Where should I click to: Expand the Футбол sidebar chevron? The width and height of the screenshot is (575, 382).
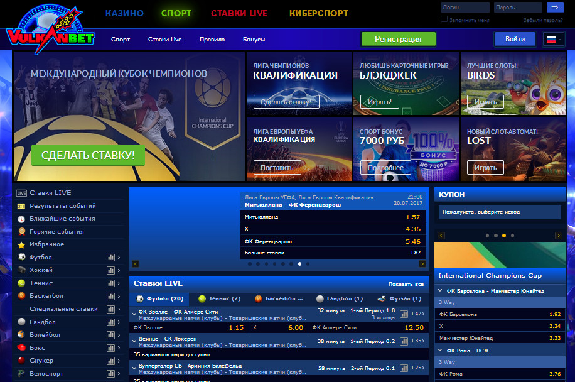click(119, 258)
